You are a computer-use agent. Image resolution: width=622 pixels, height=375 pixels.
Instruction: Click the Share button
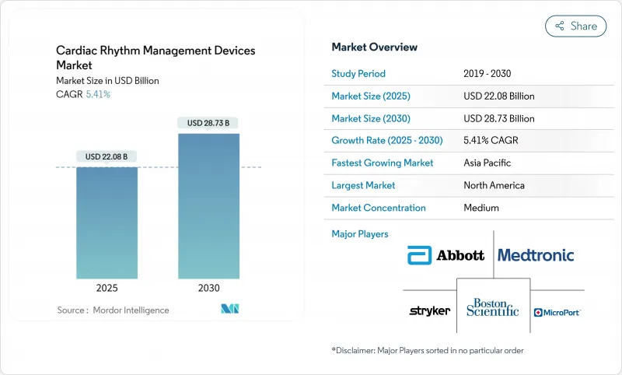[x=575, y=26]
